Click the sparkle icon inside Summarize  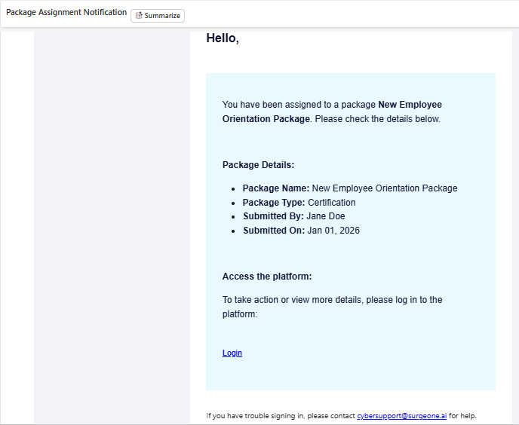pyautogui.click(x=139, y=16)
